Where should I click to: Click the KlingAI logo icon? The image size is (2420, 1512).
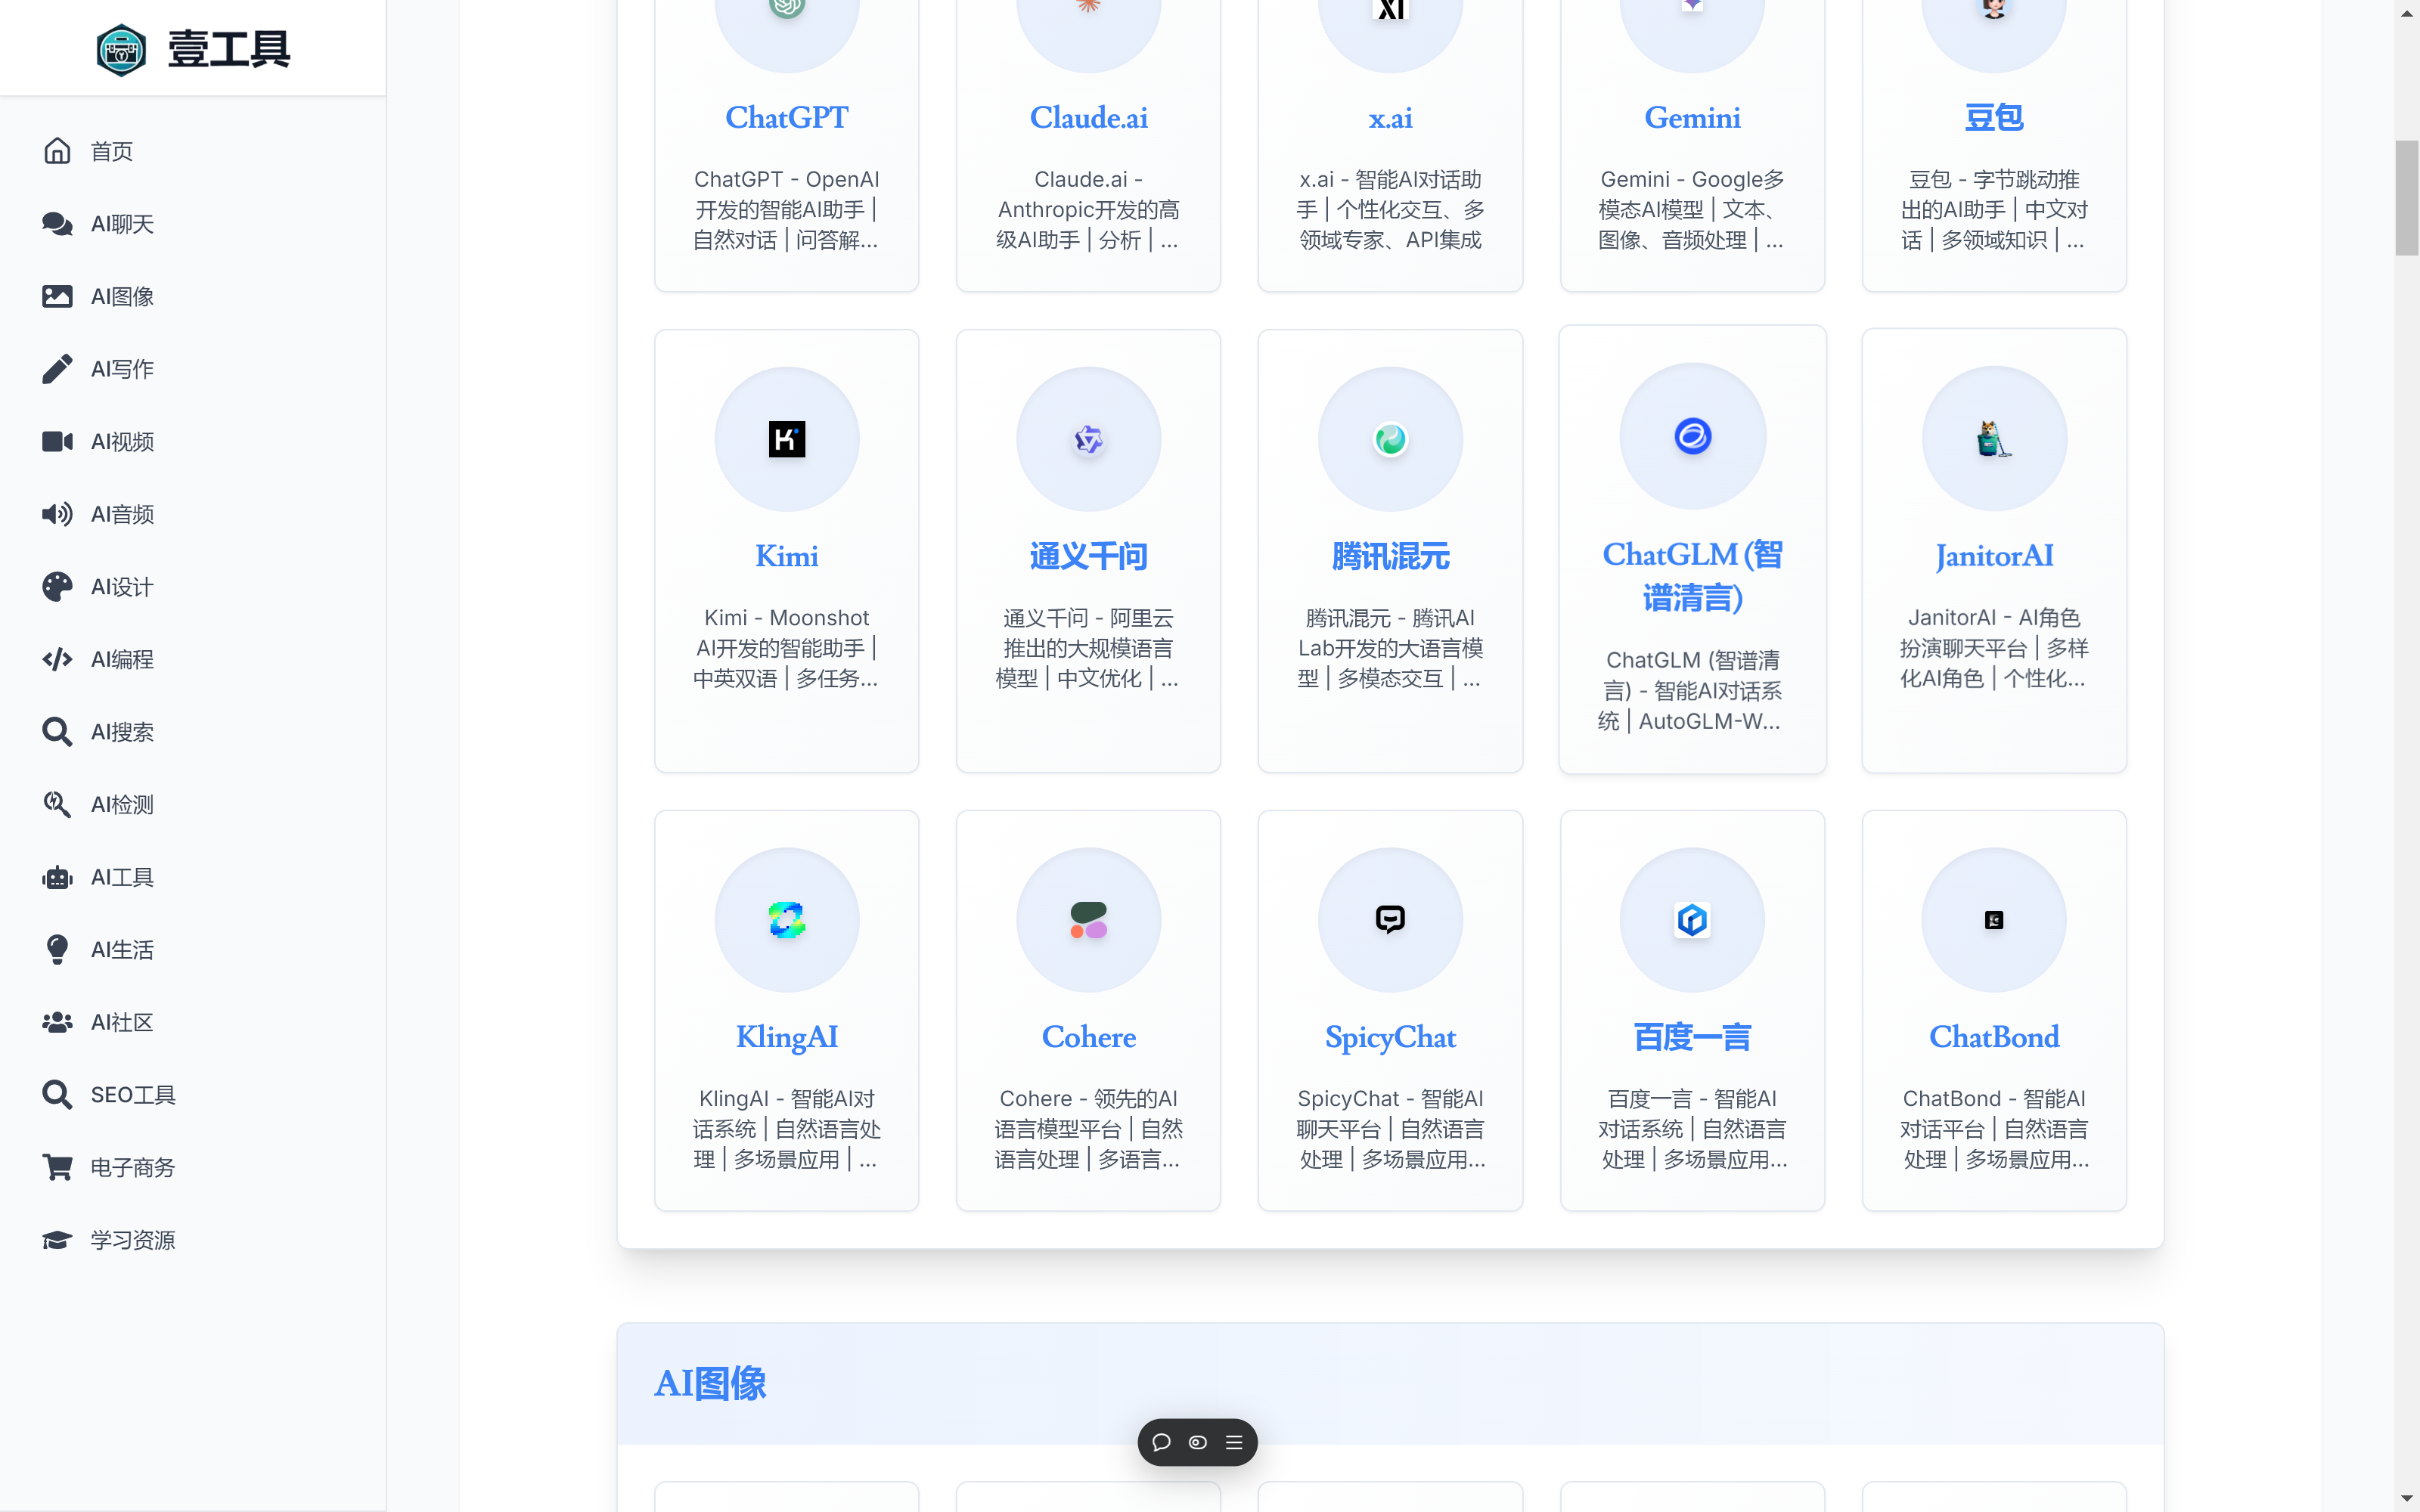click(x=787, y=920)
